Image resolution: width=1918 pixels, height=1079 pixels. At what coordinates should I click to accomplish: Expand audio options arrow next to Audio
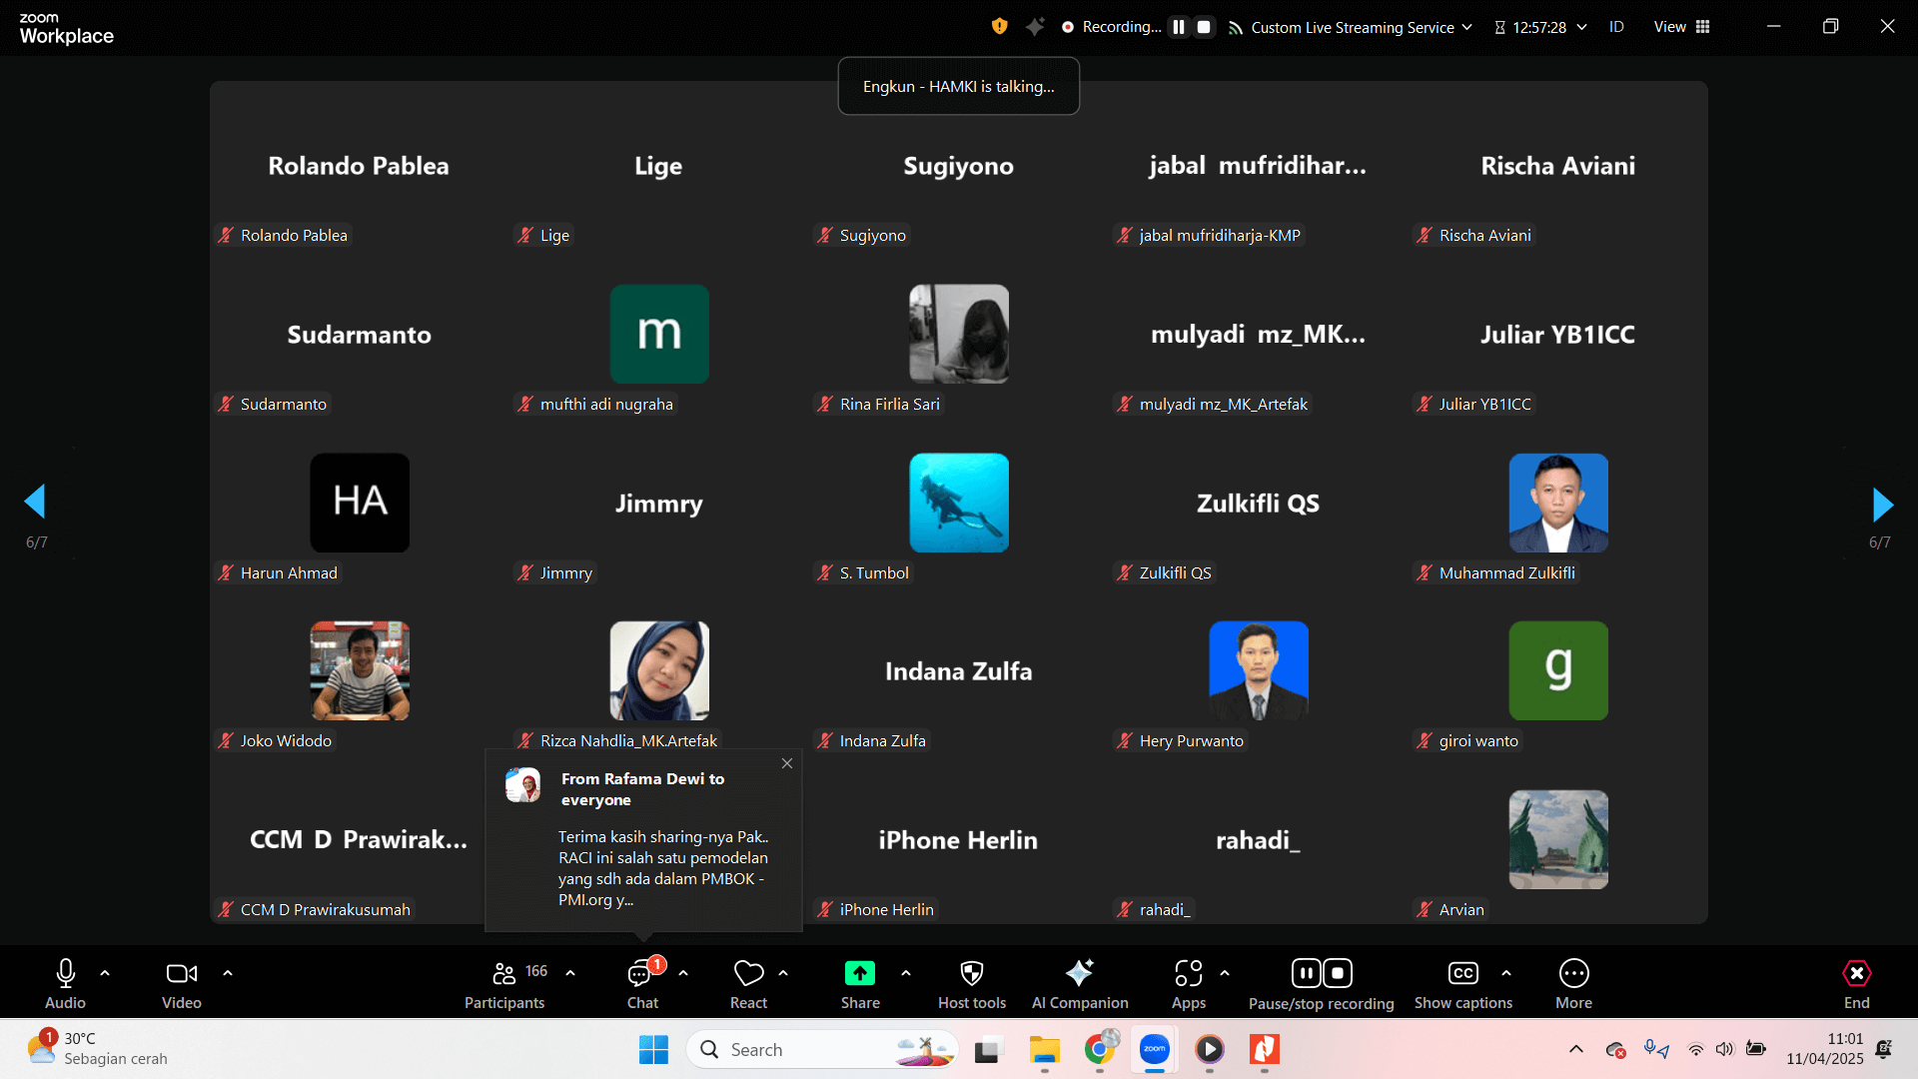tap(105, 972)
